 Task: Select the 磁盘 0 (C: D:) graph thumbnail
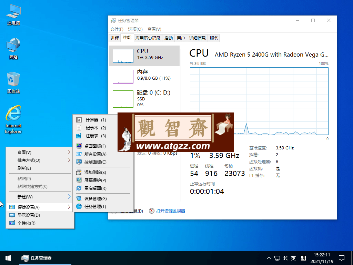(x=123, y=99)
